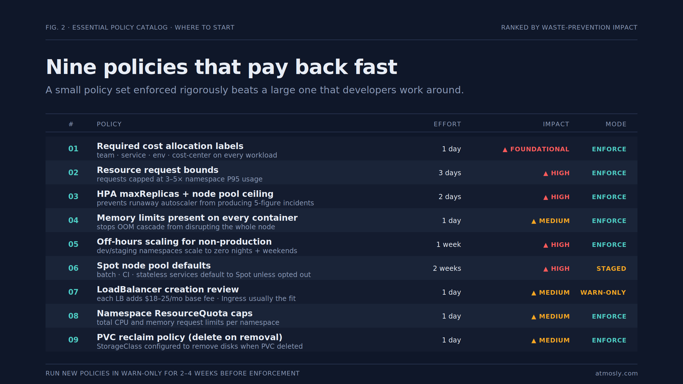Click the 'Nine policies that pay back fast' heading
This screenshot has width=683, height=384.
pos(222,67)
